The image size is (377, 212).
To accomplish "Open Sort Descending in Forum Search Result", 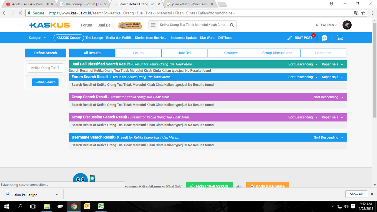I will tap(303, 77).
